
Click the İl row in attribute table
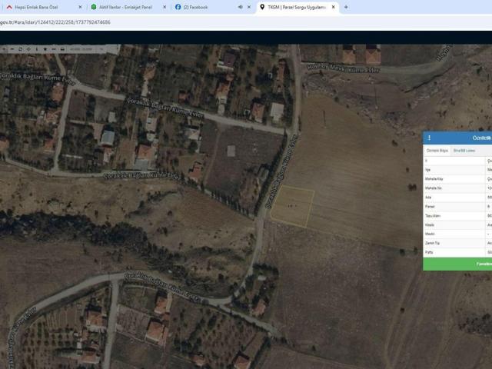click(457, 161)
